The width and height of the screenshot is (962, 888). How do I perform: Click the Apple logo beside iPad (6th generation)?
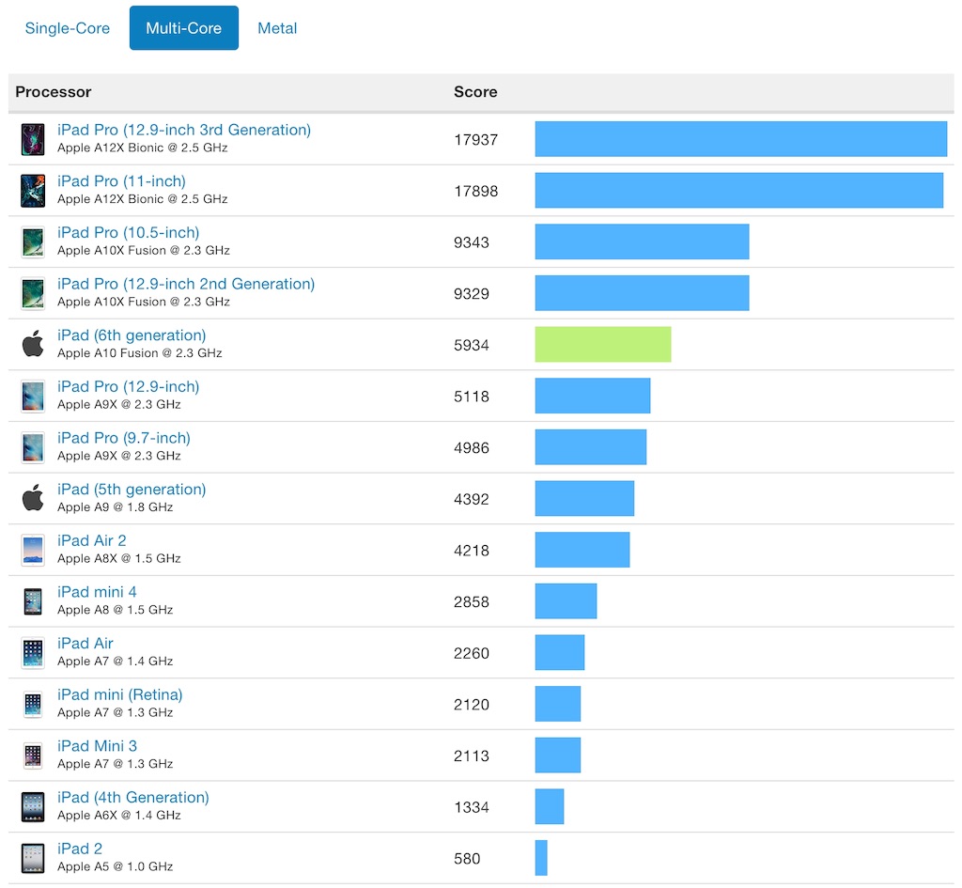33,344
